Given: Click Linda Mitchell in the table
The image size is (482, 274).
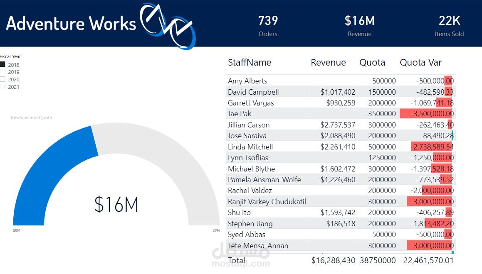Looking at the screenshot, I should click(x=250, y=147).
